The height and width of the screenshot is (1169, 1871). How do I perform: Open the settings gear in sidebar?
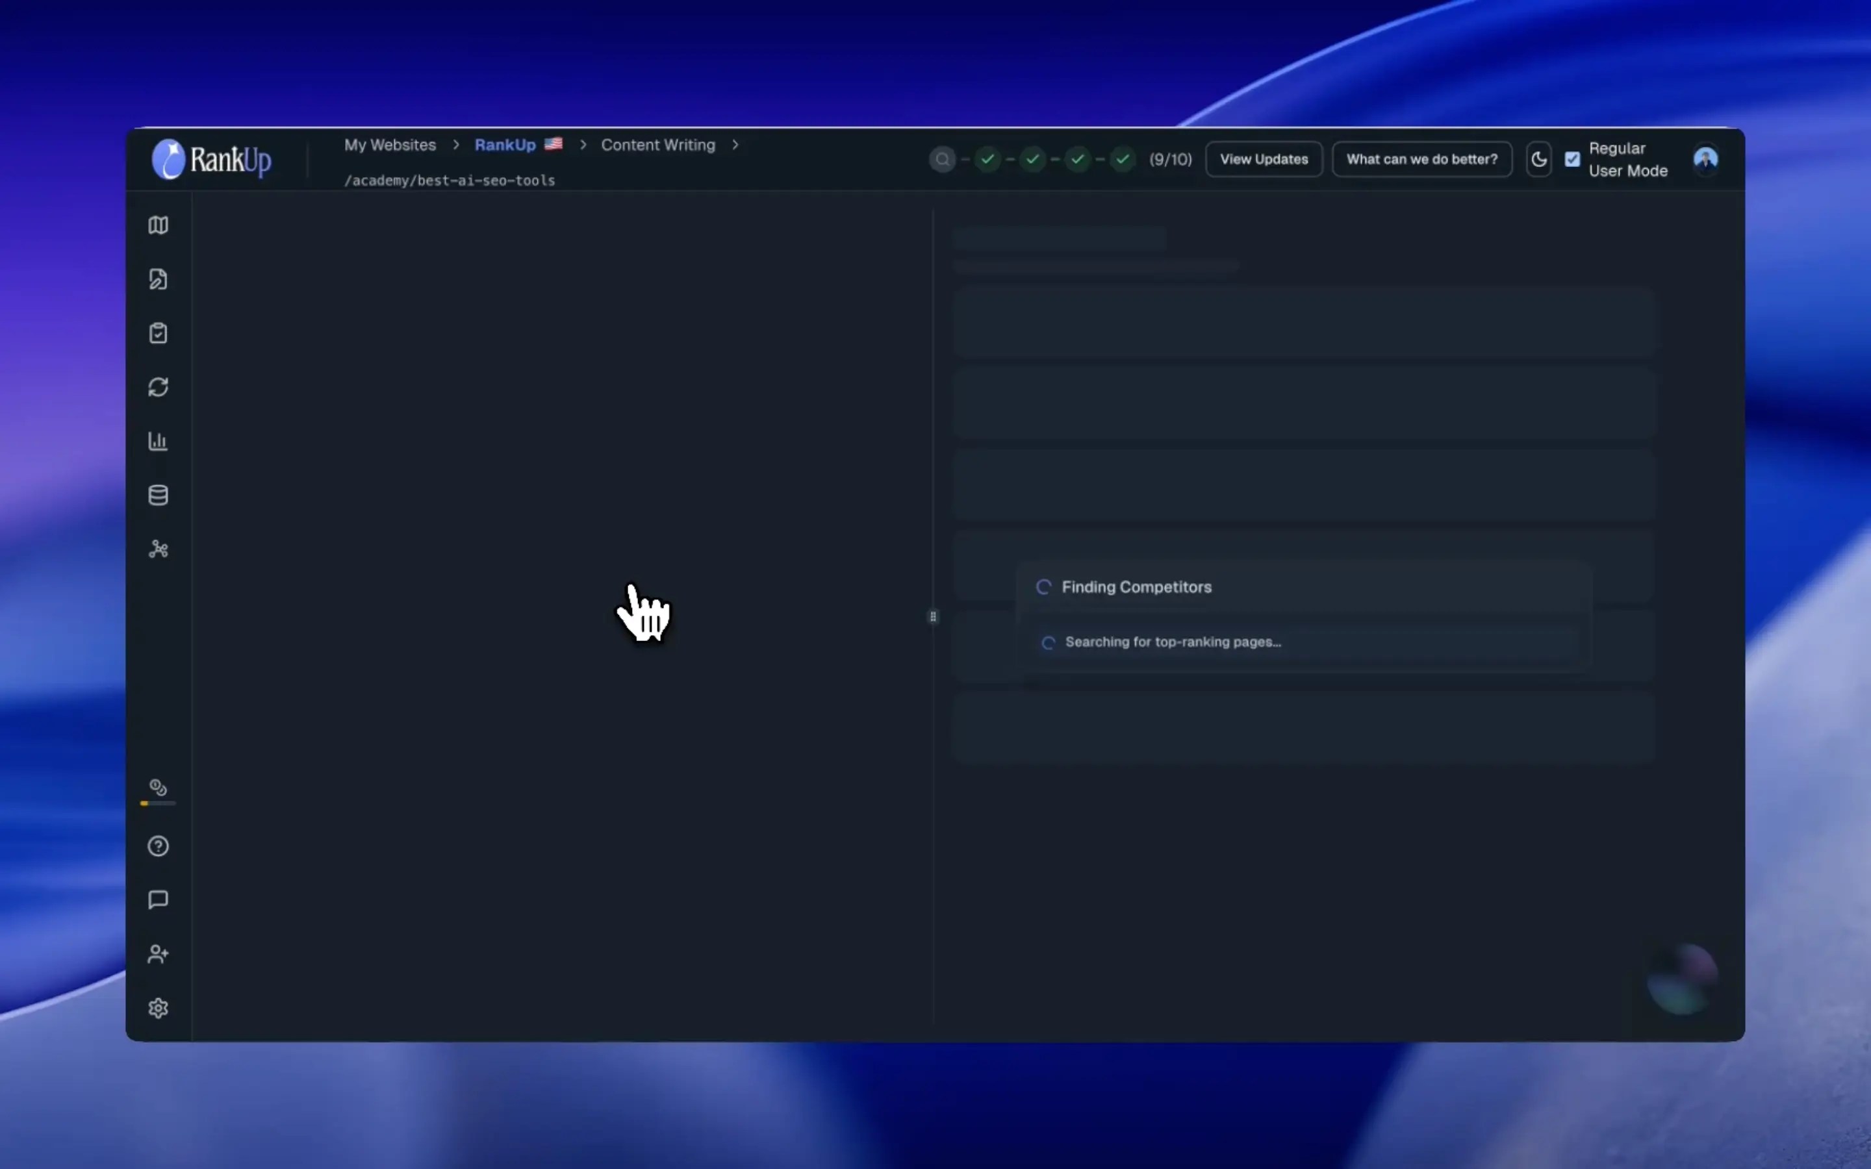[x=159, y=1008]
